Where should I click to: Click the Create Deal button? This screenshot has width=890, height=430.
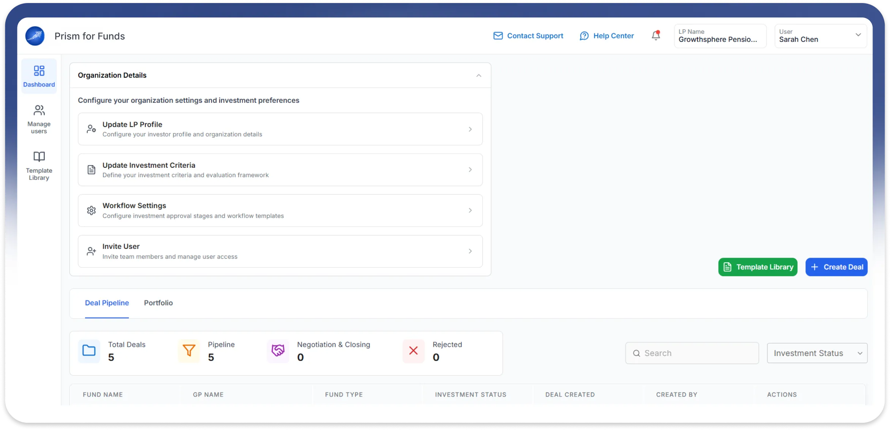pyautogui.click(x=836, y=267)
